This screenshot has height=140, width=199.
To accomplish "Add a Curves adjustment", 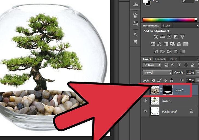I will click(x=169, y=37).
